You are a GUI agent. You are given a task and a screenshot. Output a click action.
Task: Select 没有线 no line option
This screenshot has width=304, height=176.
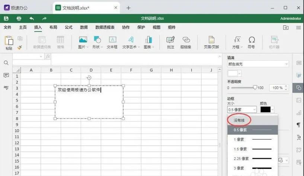click(x=253, y=120)
